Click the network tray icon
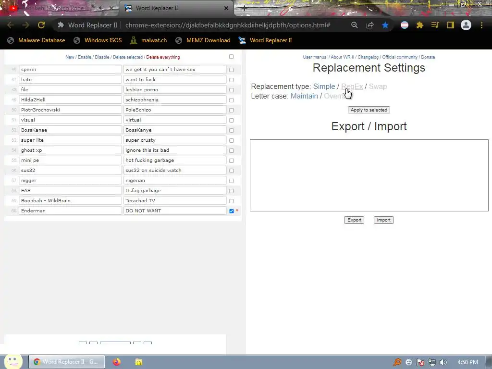The width and height of the screenshot is (492, 369). click(x=432, y=362)
